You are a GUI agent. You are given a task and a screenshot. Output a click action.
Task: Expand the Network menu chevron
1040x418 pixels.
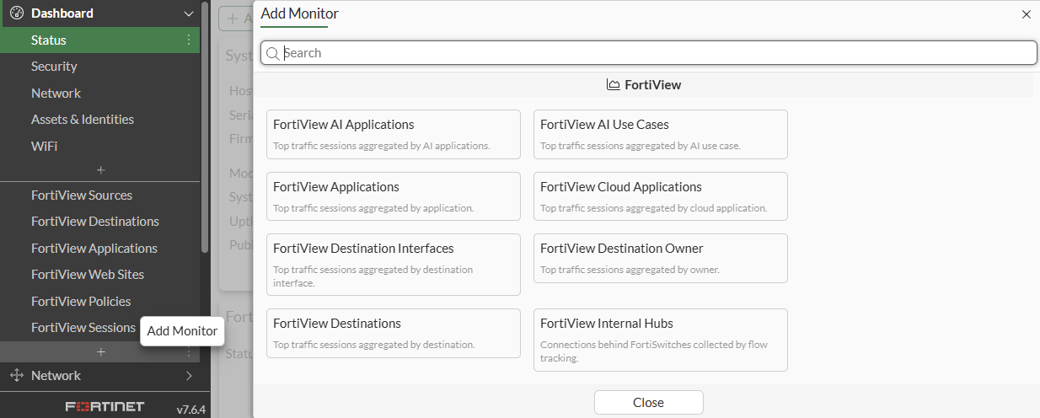(x=189, y=376)
